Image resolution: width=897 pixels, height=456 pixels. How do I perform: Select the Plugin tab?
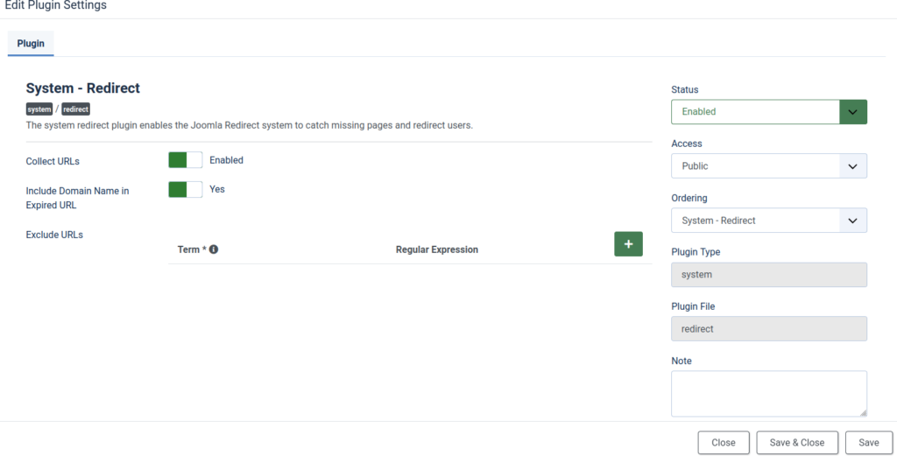31,43
